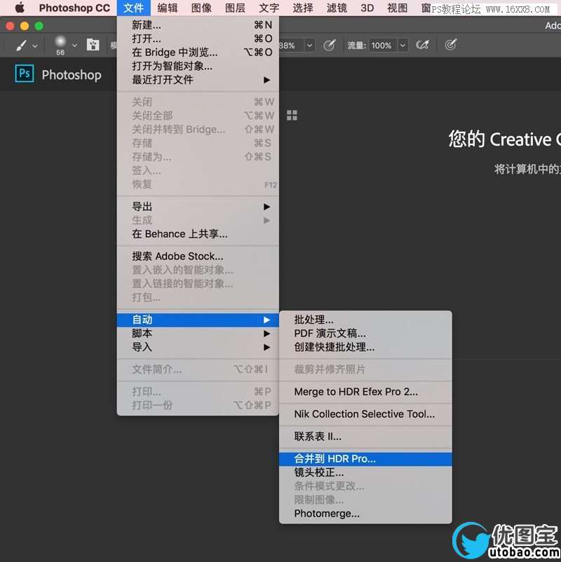
Task: Open the 视图 menu
Action: coord(397,8)
